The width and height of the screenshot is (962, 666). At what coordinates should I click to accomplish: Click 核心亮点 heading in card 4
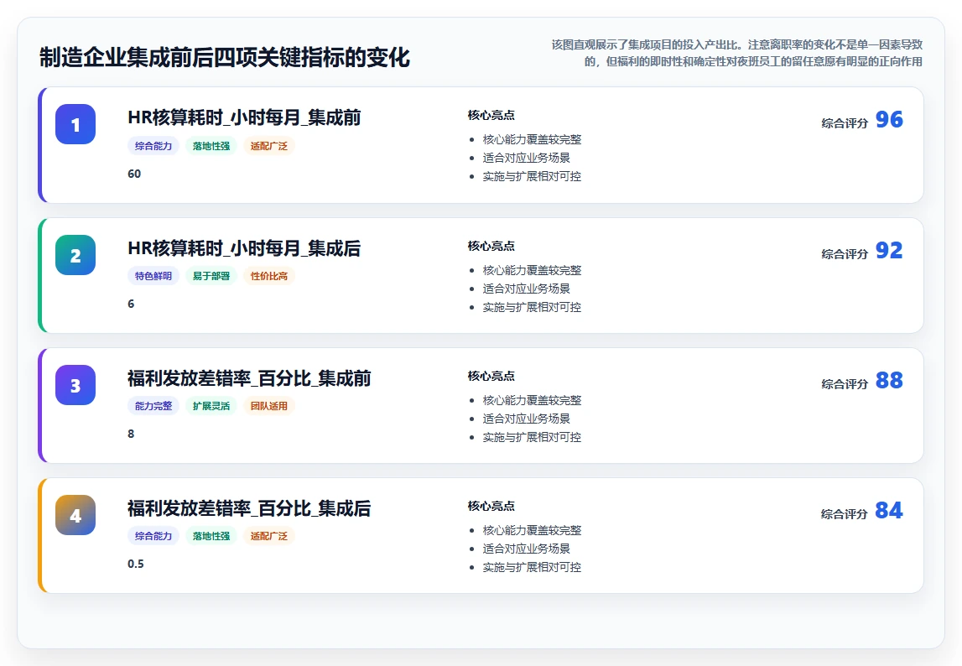pos(491,507)
